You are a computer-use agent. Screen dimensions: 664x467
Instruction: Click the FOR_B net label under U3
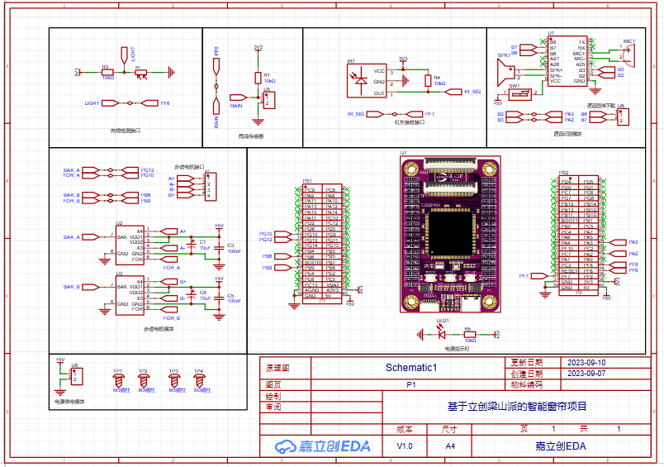[172, 318]
